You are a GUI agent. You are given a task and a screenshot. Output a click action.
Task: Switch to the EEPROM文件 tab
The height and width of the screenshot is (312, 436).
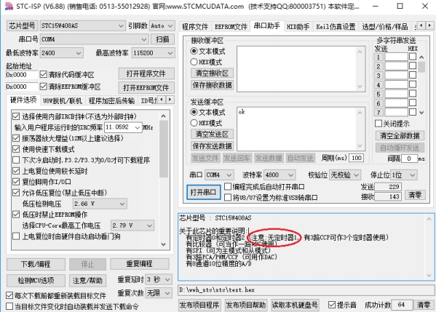[231, 26]
